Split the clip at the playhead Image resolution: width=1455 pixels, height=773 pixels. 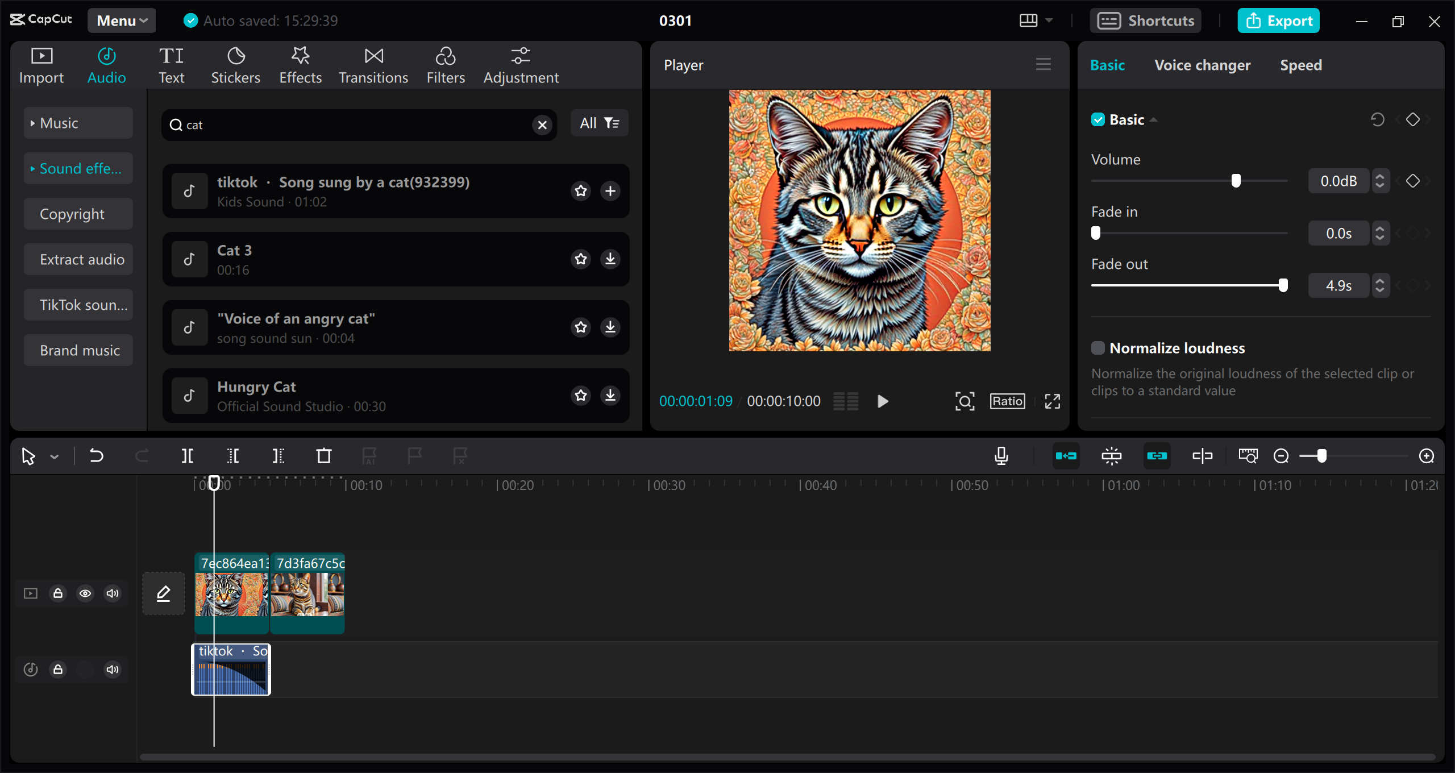[x=188, y=456]
